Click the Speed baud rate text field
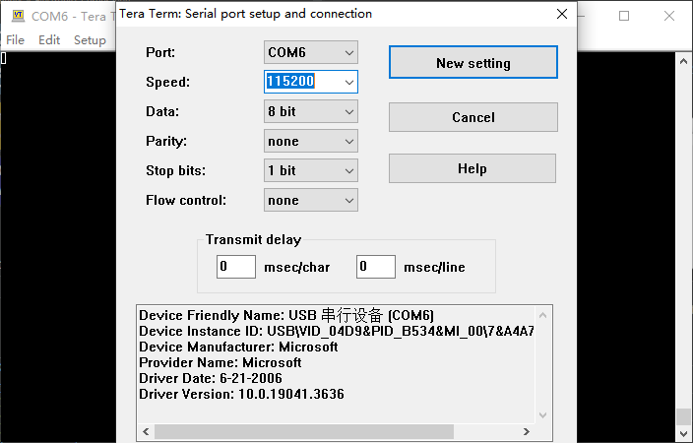Image resolution: width=693 pixels, height=443 pixels. (x=301, y=82)
